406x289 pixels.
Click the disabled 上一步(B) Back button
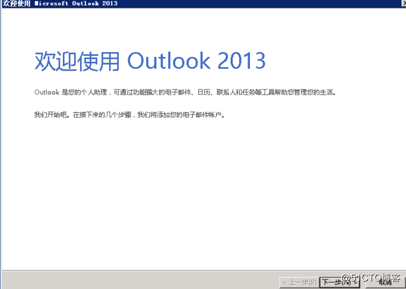(x=300, y=282)
